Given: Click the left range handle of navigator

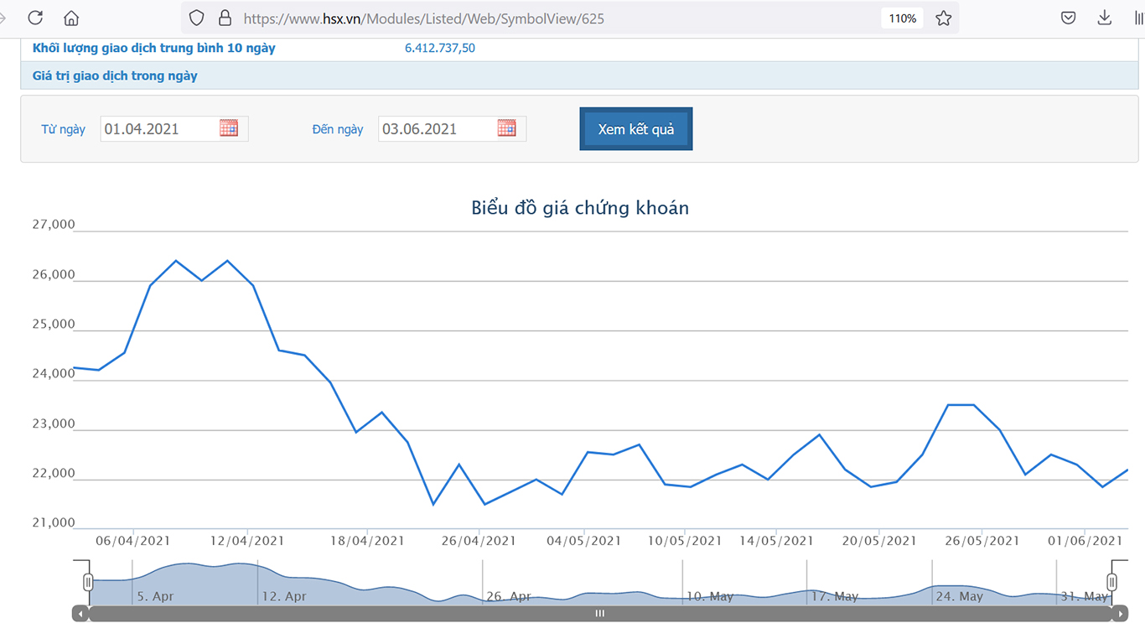Looking at the screenshot, I should [x=88, y=582].
